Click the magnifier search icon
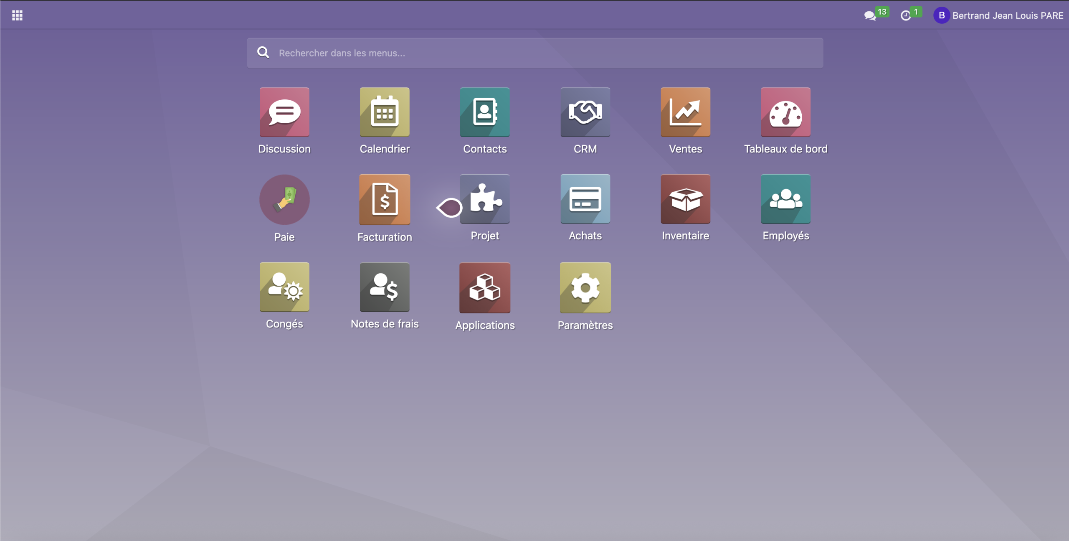1069x541 pixels. coord(263,53)
